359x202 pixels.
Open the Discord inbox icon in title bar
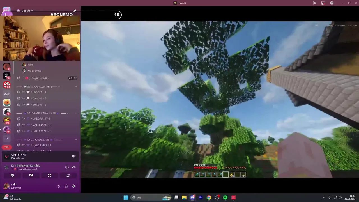point(323,3)
